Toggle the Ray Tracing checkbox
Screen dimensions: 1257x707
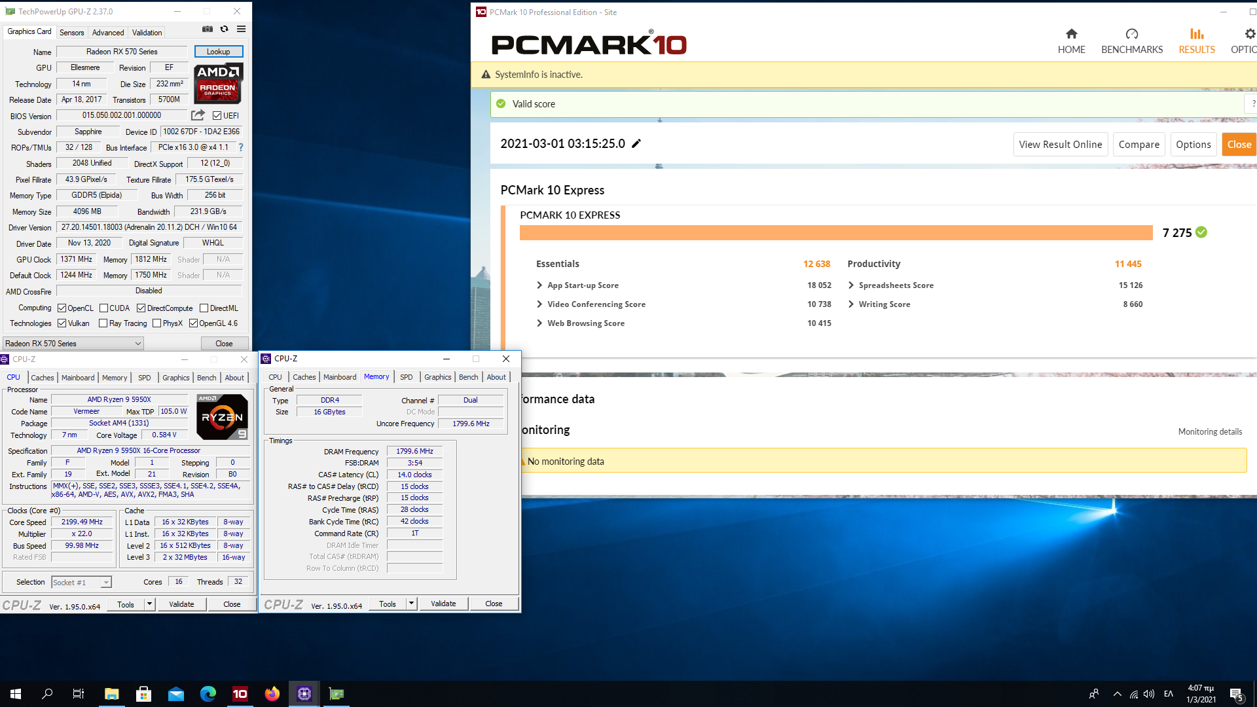click(103, 323)
